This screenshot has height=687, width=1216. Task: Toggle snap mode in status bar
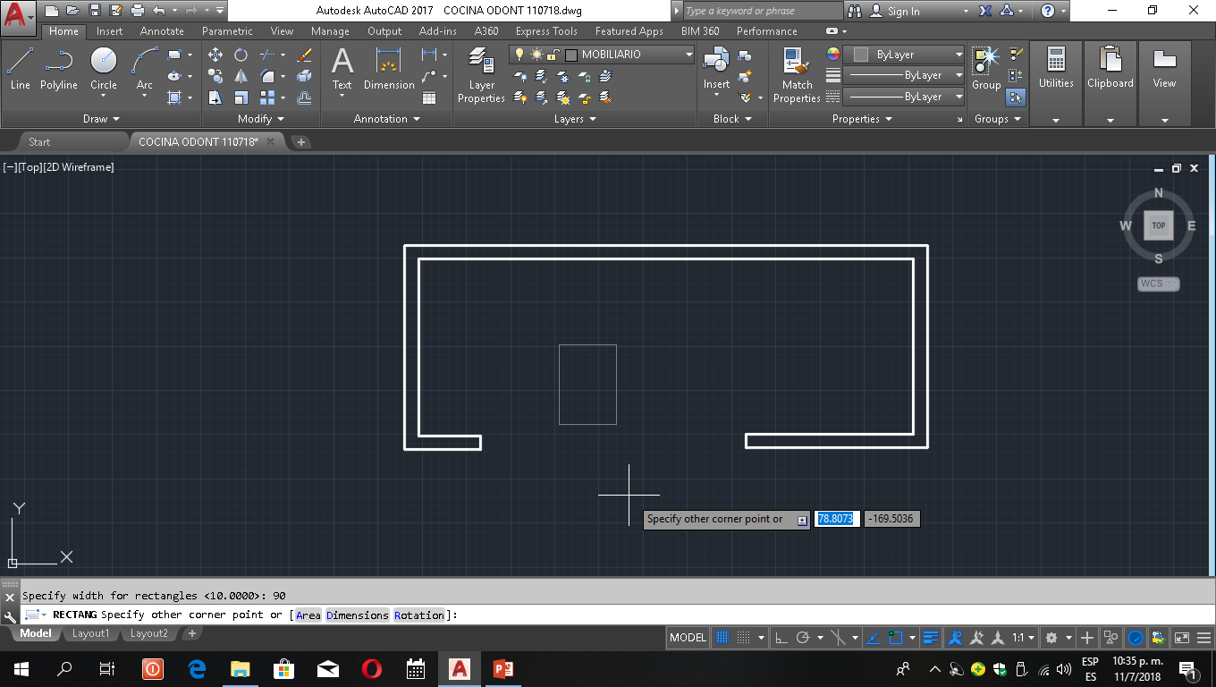click(743, 638)
